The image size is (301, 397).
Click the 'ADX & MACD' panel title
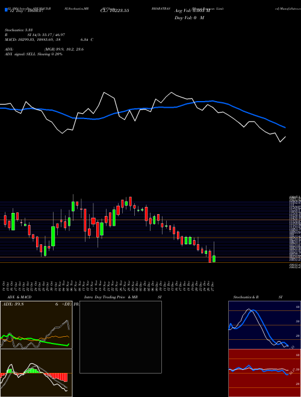click(x=19, y=297)
